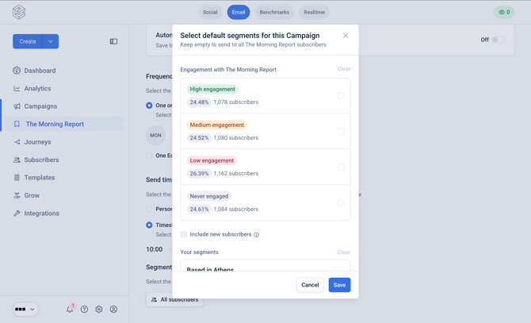
Task: Open Subscribers in the sidebar menu
Action: 41,160
